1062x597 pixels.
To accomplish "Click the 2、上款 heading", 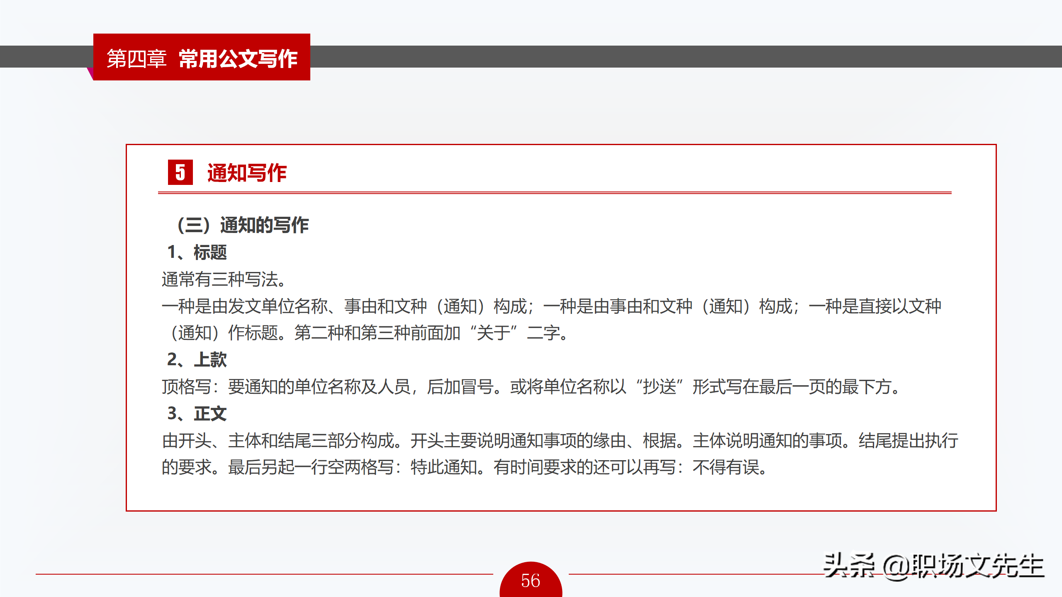I will tap(197, 359).
